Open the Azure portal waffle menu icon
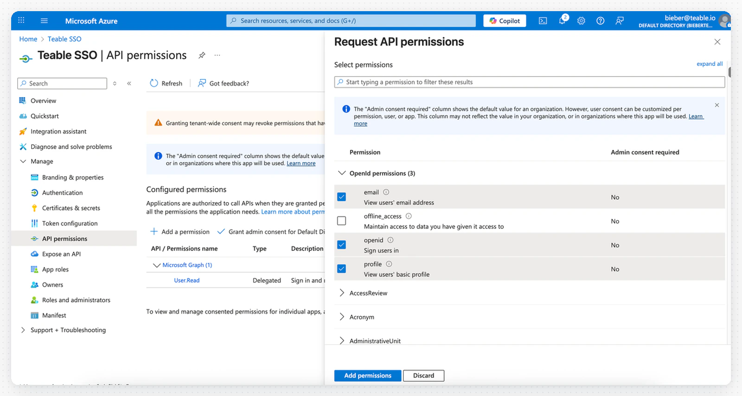Viewport: 742px width, 396px height. point(21,20)
